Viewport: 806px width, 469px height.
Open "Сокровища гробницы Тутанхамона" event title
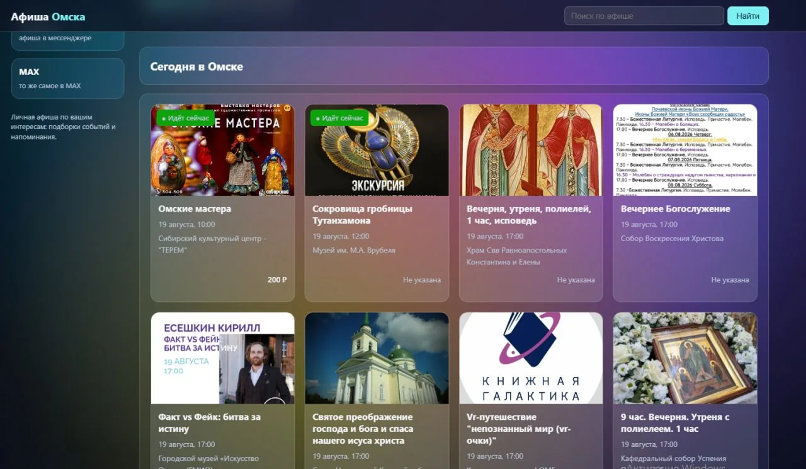point(363,215)
